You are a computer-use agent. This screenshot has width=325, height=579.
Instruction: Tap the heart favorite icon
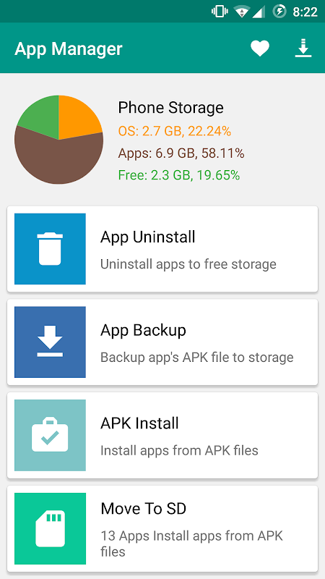[260, 48]
